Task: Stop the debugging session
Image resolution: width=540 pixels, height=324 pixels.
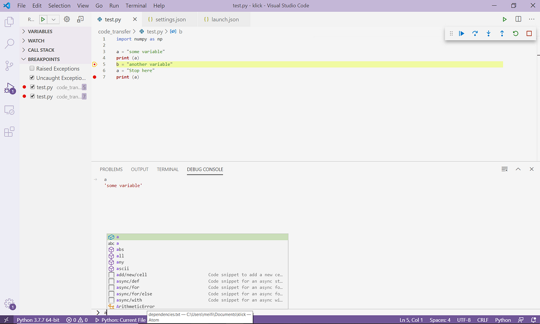Action: point(529,33)
